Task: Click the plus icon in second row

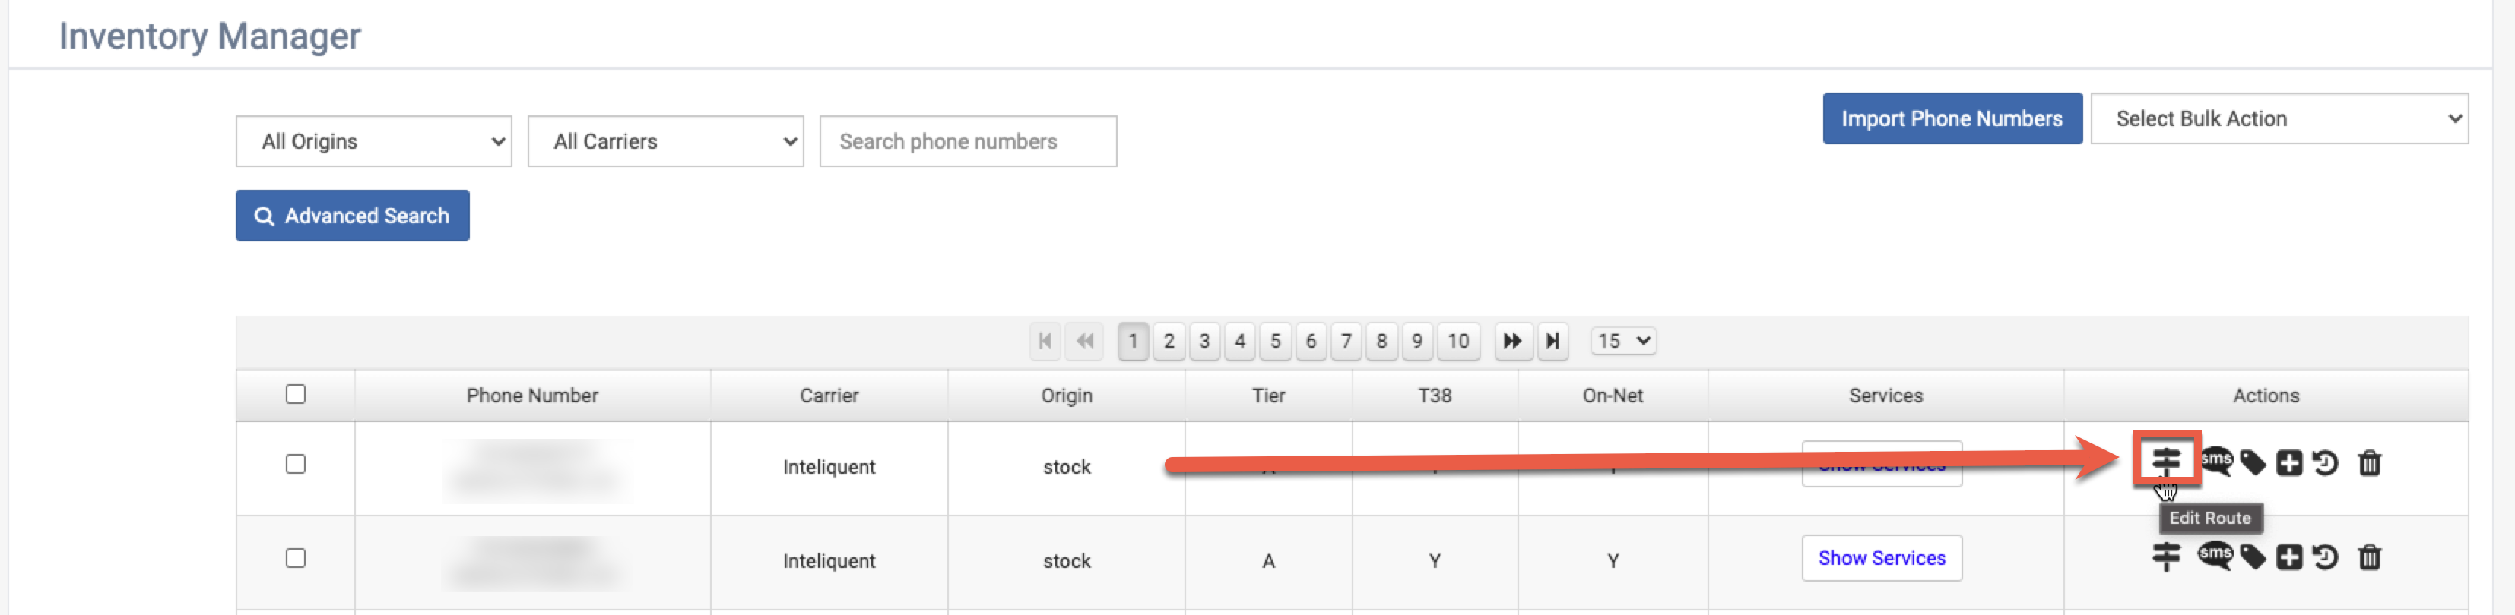Action: pyautogui.click(x=2288, y=557)
